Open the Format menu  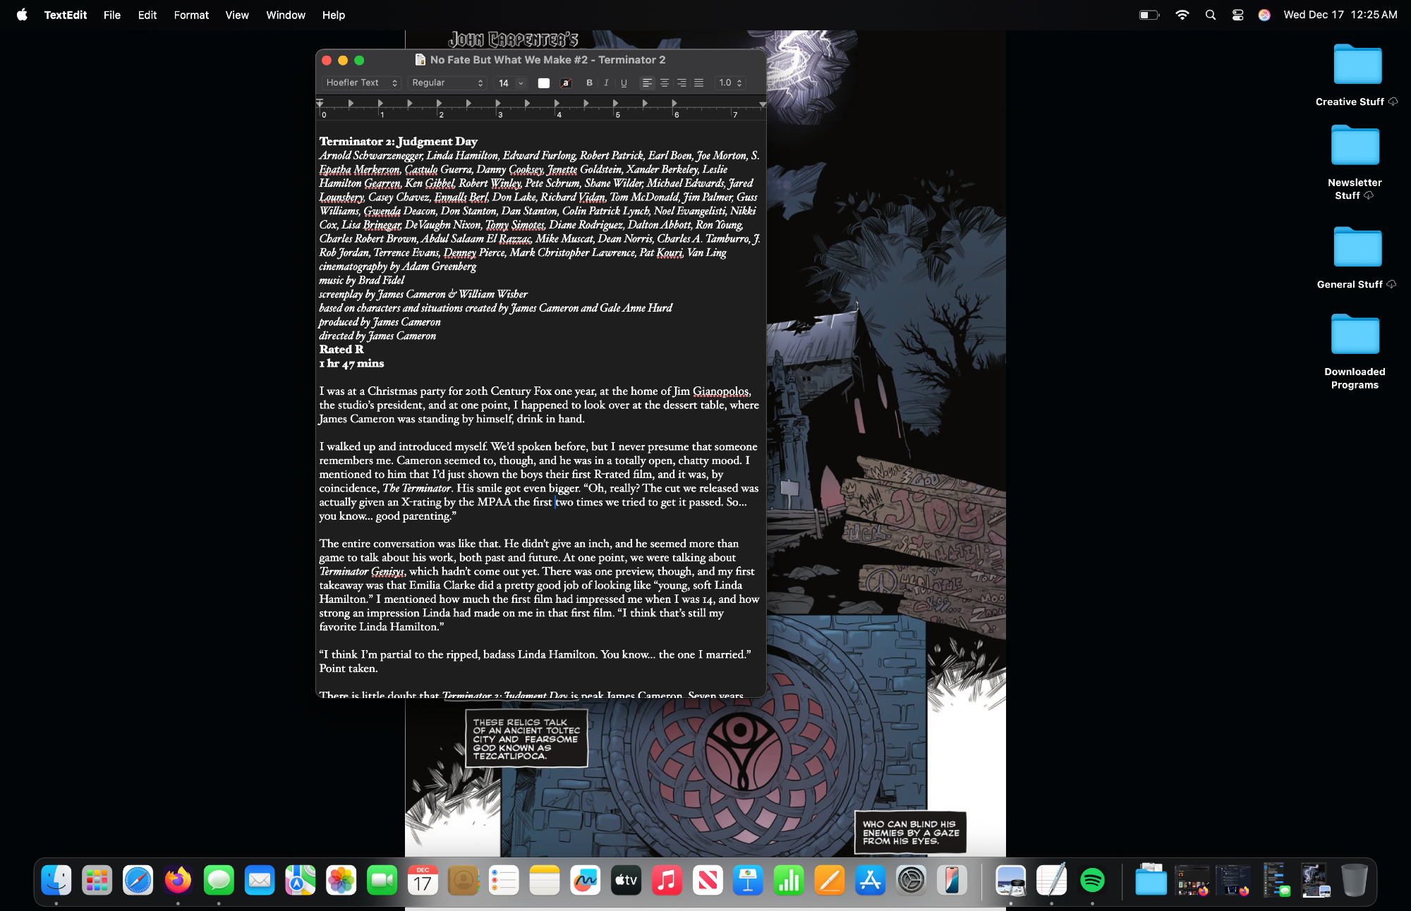click(191, 15)
